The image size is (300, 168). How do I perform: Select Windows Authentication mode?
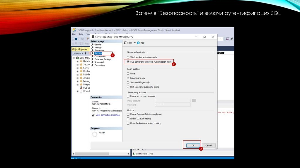tap(128, 57)
